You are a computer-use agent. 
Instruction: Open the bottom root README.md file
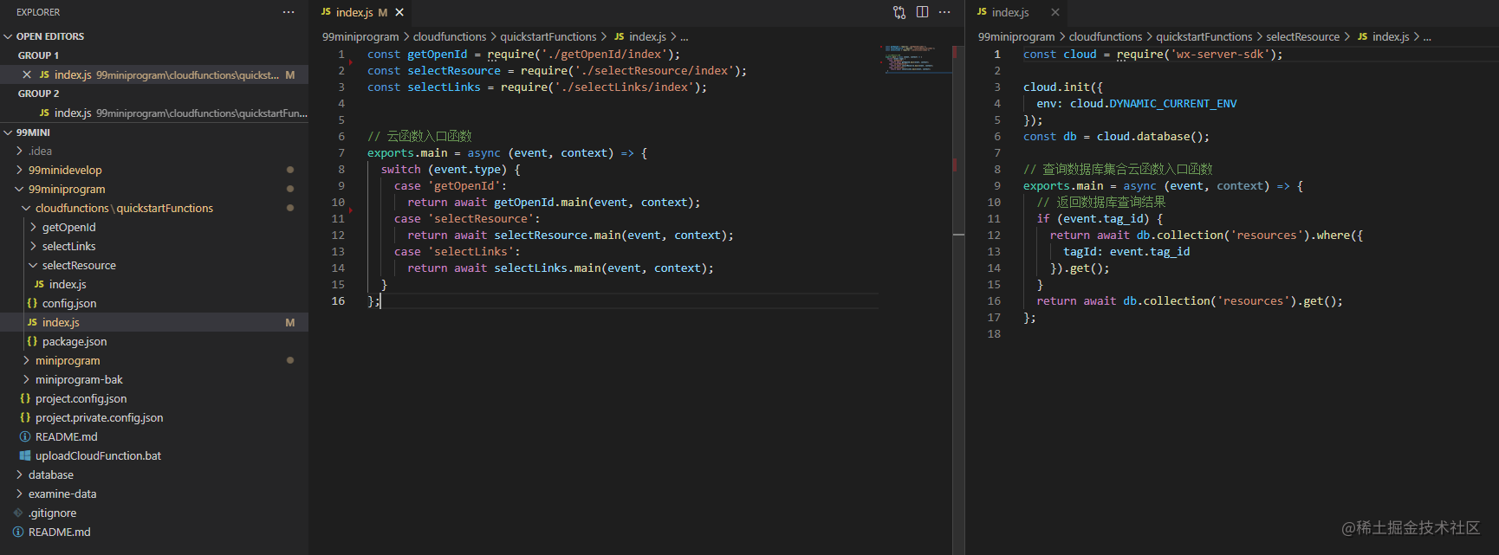154,532
